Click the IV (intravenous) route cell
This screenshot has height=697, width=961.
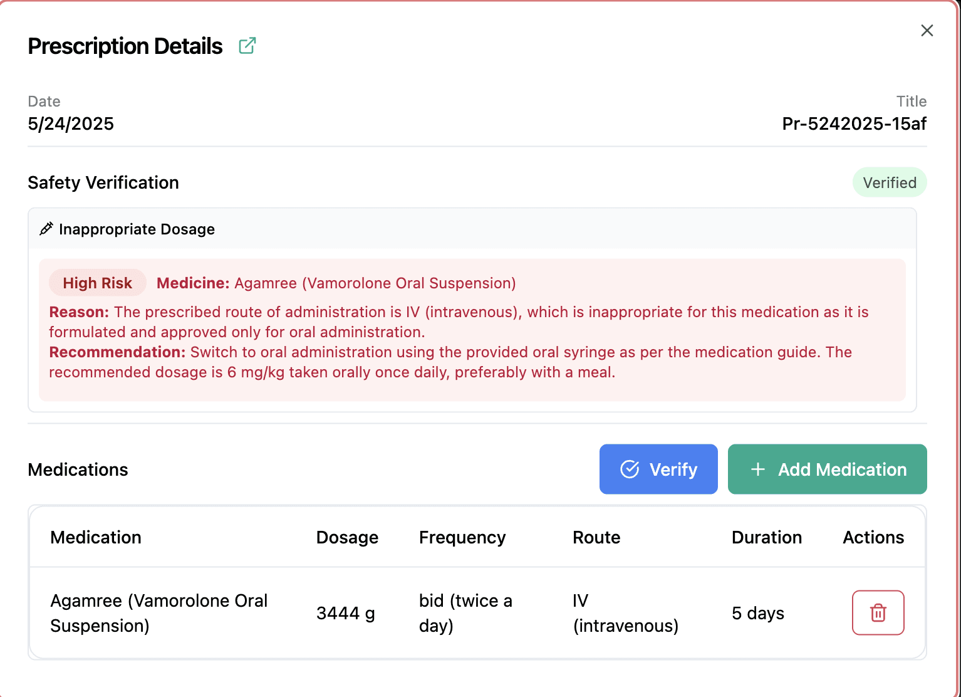point(625,613)
